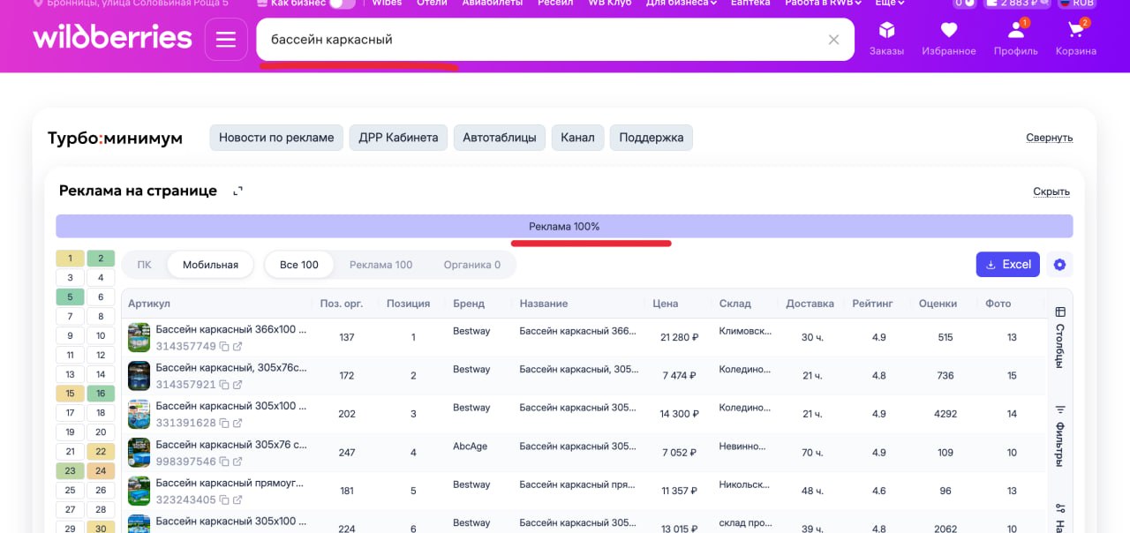1130x533 pixels.
Task: Open Автотаблицы
Action: coord(500,138)
